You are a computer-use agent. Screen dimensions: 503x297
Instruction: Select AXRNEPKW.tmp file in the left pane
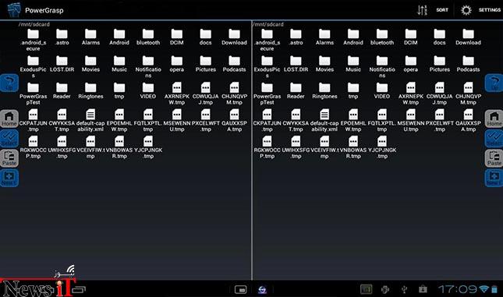click(177, 94)
